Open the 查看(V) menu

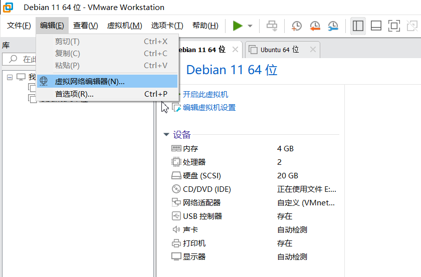tap(85, 26)
